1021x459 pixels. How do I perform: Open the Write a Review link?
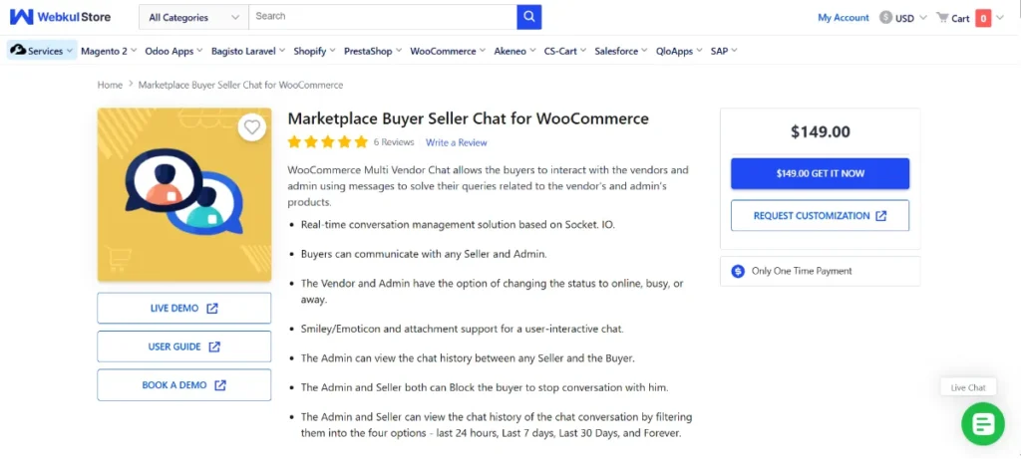[456, 143]
